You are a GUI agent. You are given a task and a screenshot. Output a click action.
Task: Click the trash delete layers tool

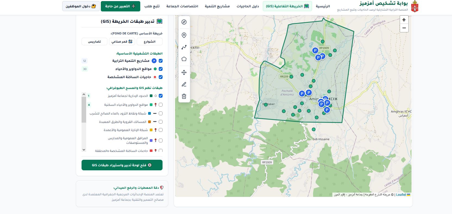point(184,96)
